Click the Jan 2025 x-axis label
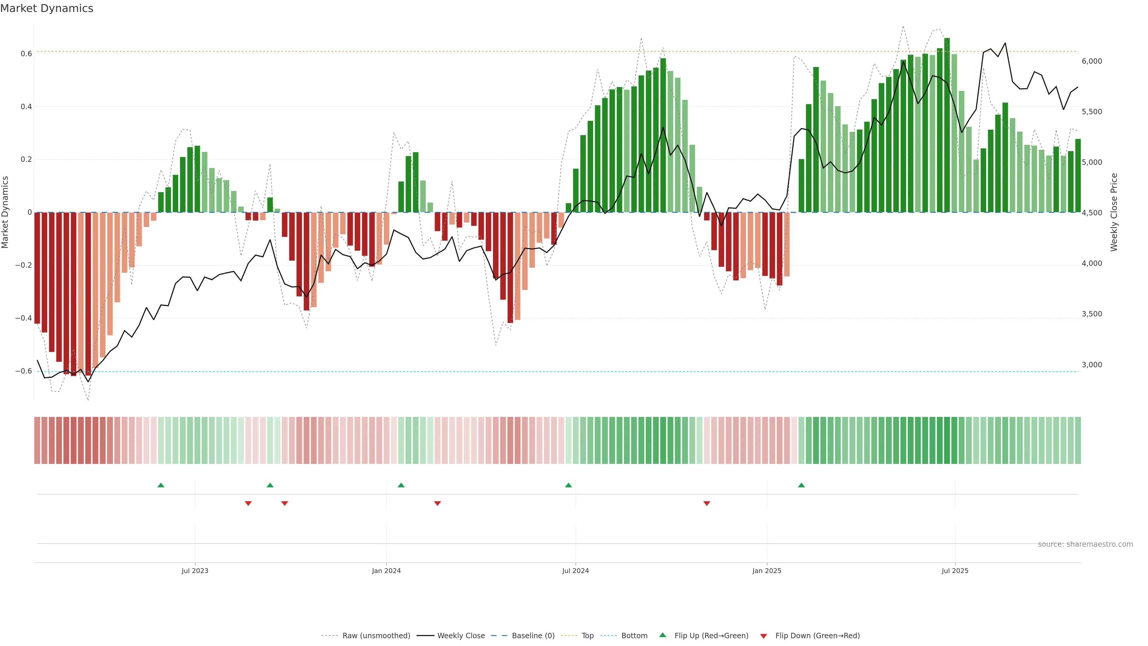 pos(767,571)
